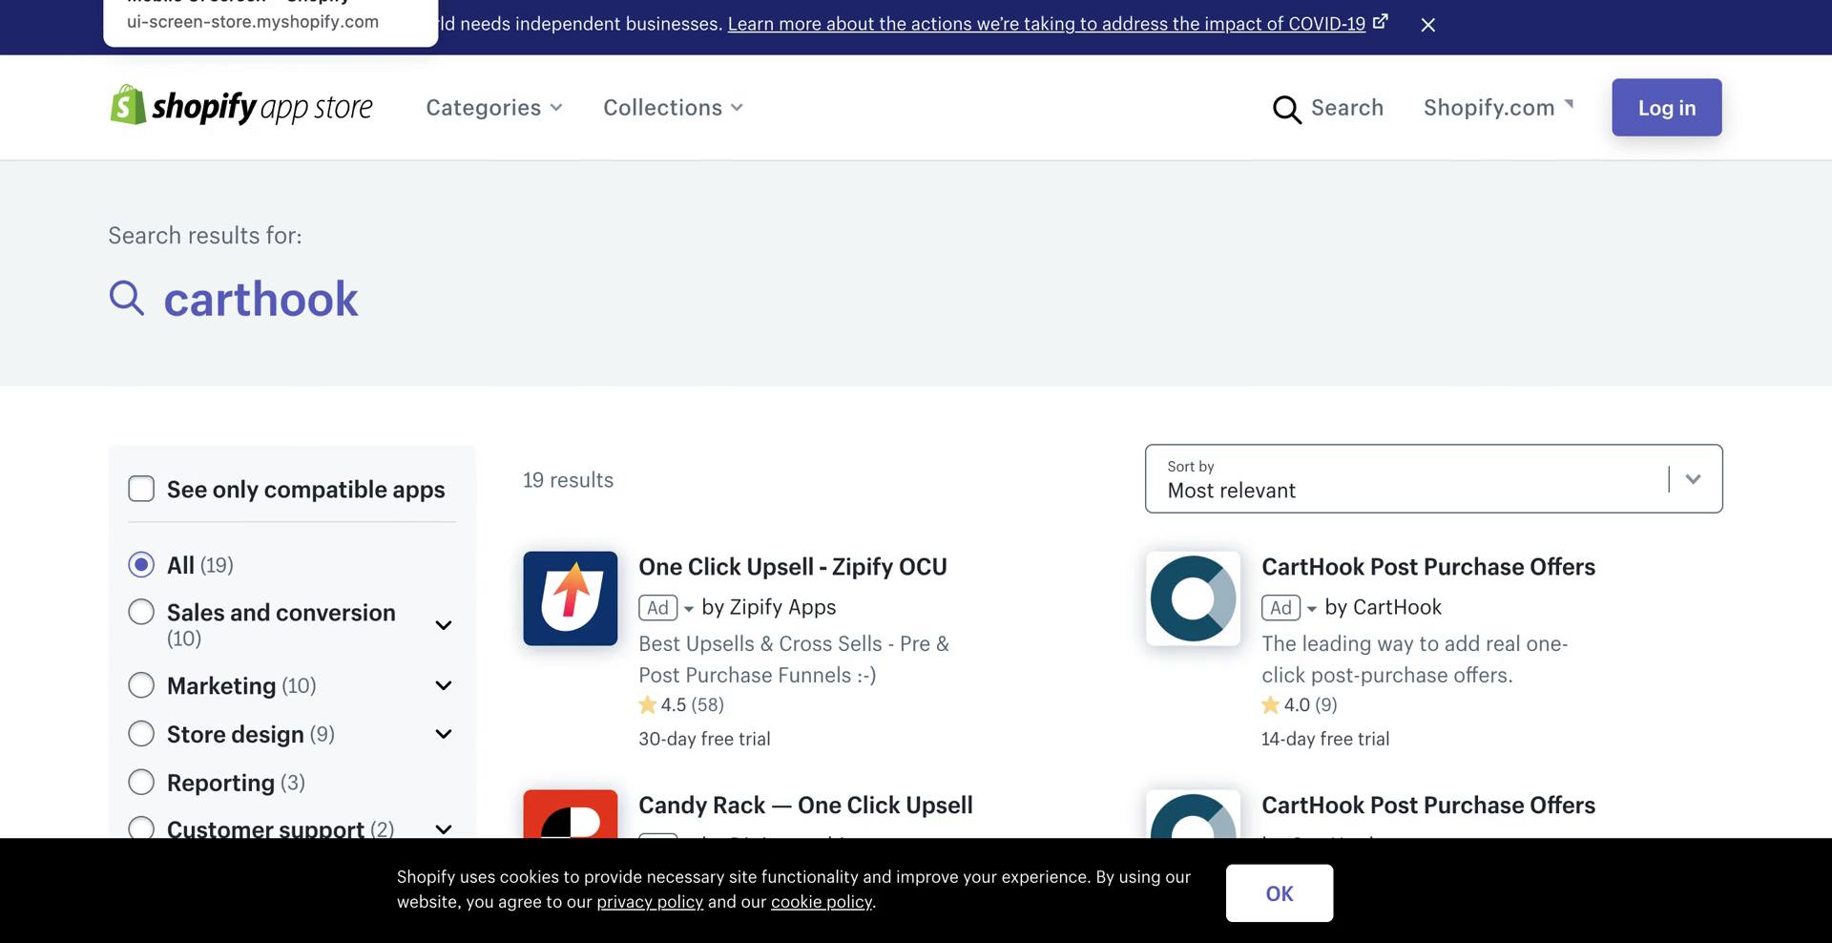Screen dimensions: 1832x943
Task: Select the Marketing radio filter
Action: (x=141, y=685)
